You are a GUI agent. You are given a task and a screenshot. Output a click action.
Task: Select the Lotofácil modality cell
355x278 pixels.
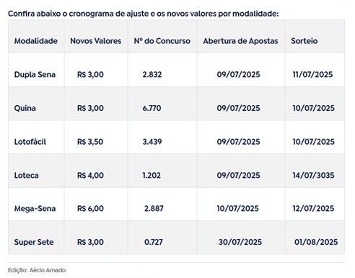click(x=30, y=142)
